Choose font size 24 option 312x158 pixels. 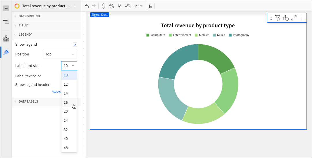pyautogui.click(x=66, y=121)
